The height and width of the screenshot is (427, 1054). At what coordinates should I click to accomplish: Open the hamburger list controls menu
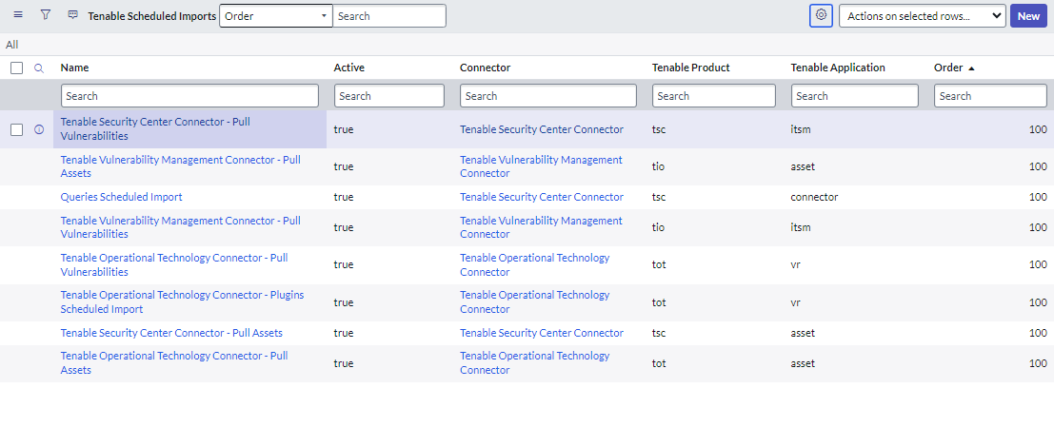(x=18, y=15)
